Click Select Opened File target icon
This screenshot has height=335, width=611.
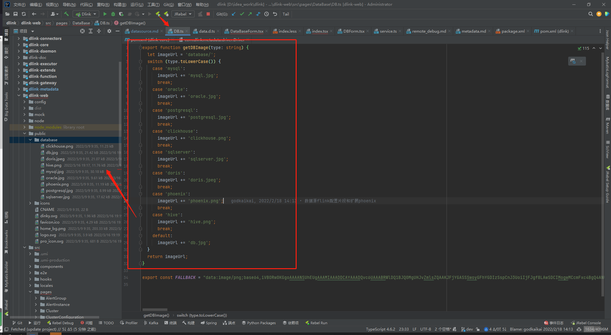tap(82, 31)
